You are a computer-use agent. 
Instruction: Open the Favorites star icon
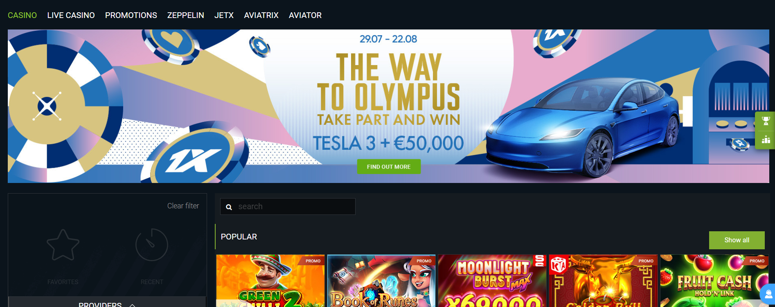tap(63, 245)
